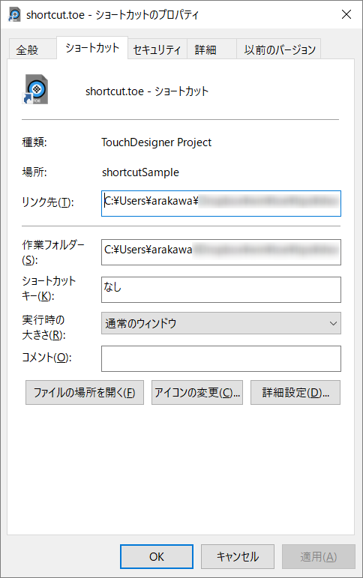Click the large shortcut.toe file icon
The width and height of the screenshot is (363, 578).
[x=35, y=89]
